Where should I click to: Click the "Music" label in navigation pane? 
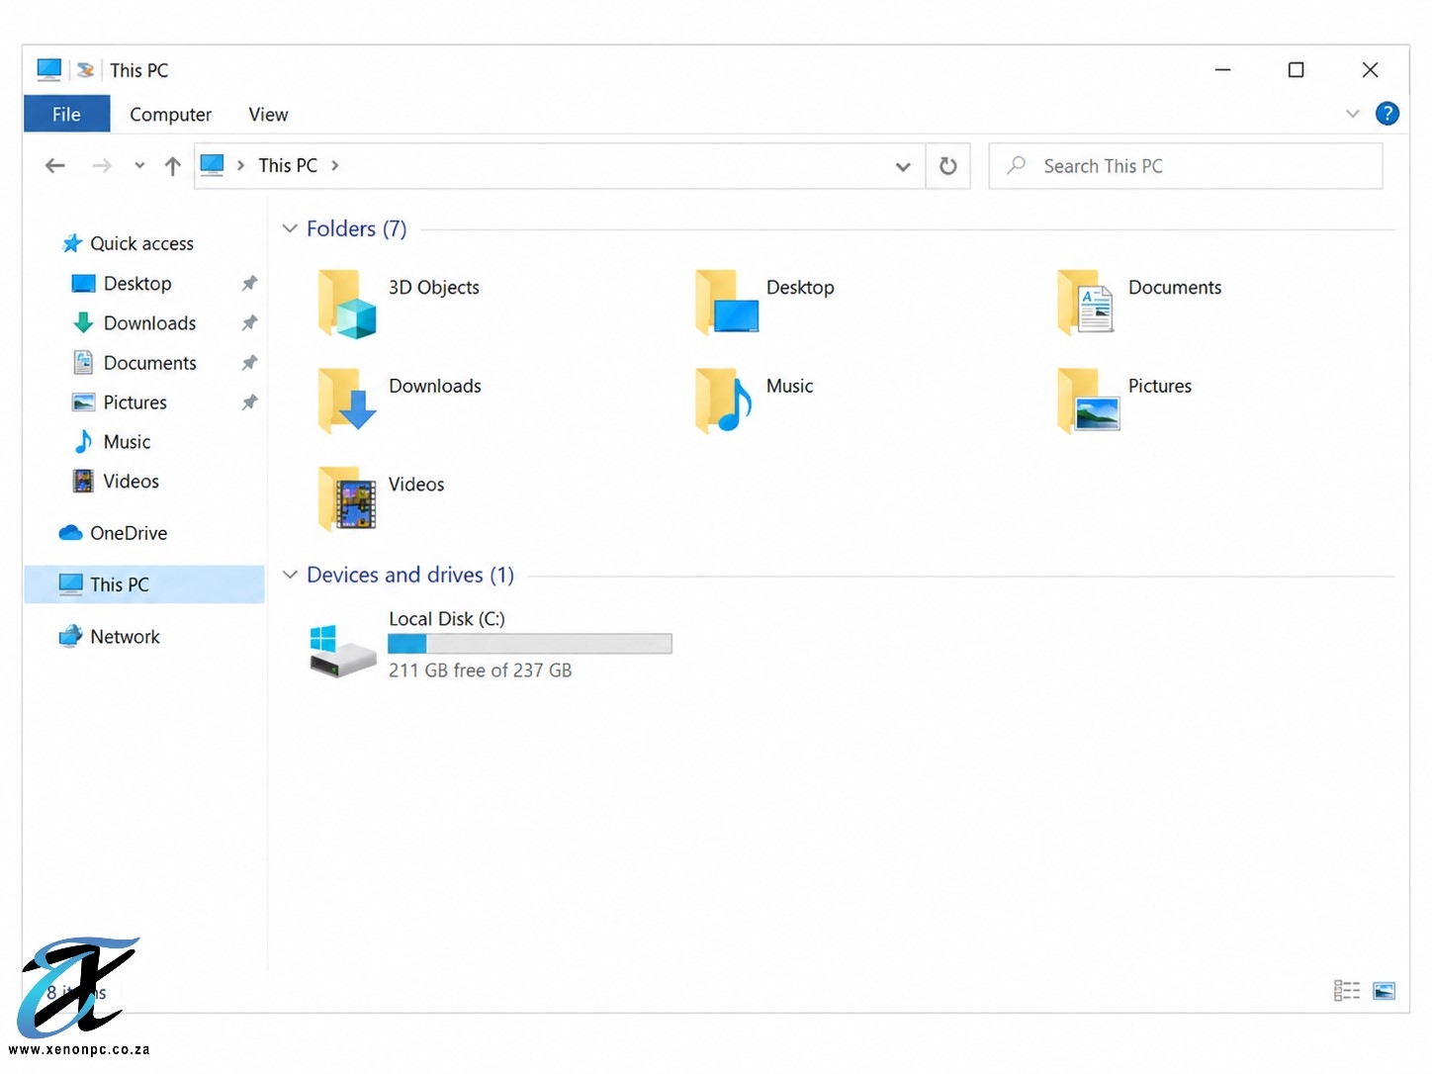[127, 442]
